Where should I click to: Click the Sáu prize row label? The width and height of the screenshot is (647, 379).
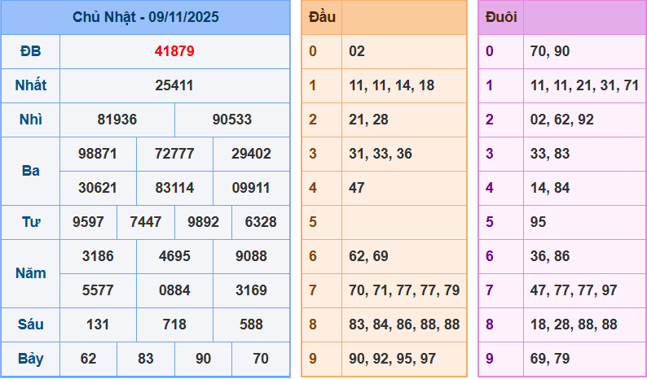tap(30, 325)
